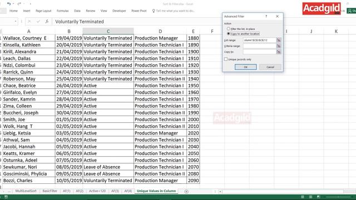Click cell 'Wallace, Courtney E'
The image size is (356, 200).
coord(28,38)
